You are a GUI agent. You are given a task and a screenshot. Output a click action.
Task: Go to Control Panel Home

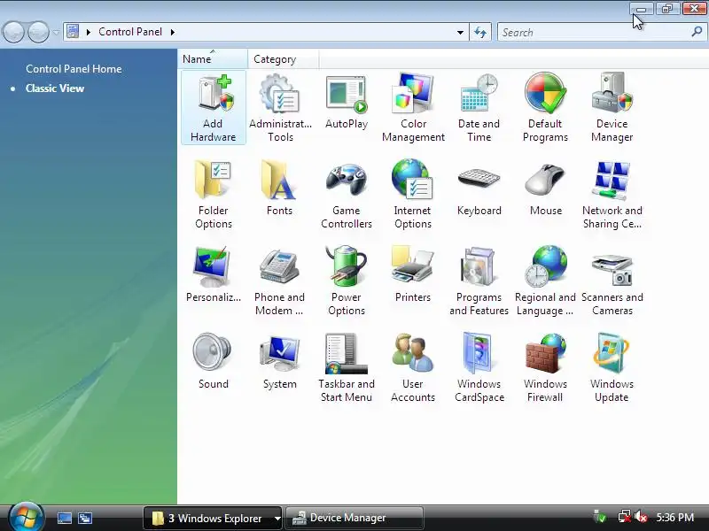click(74, 69)
